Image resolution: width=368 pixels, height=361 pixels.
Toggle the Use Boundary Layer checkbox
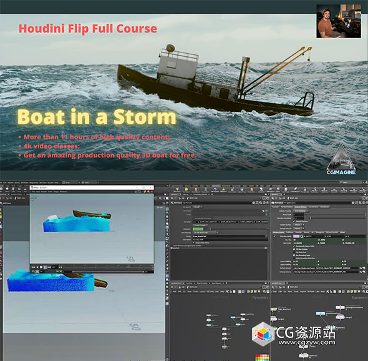tap(294, 255)
